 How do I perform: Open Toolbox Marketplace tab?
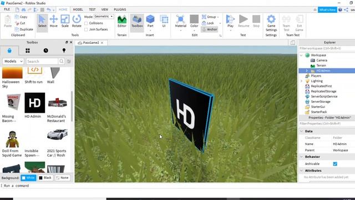coord(9,51)
